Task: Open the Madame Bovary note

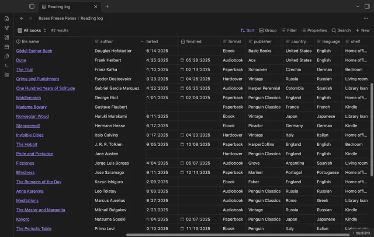Action: coord(32,107)
